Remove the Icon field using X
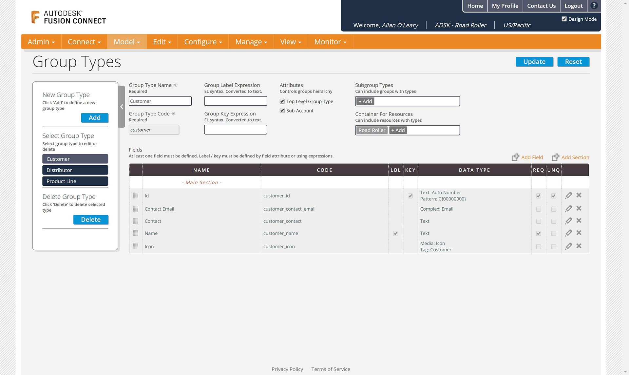 pos(579,246)
